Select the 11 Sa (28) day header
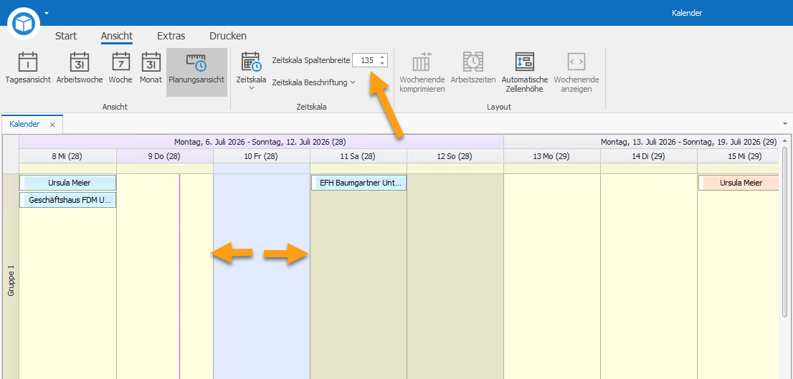This screenshot has width=793, height=379. [x=358, y=156]
